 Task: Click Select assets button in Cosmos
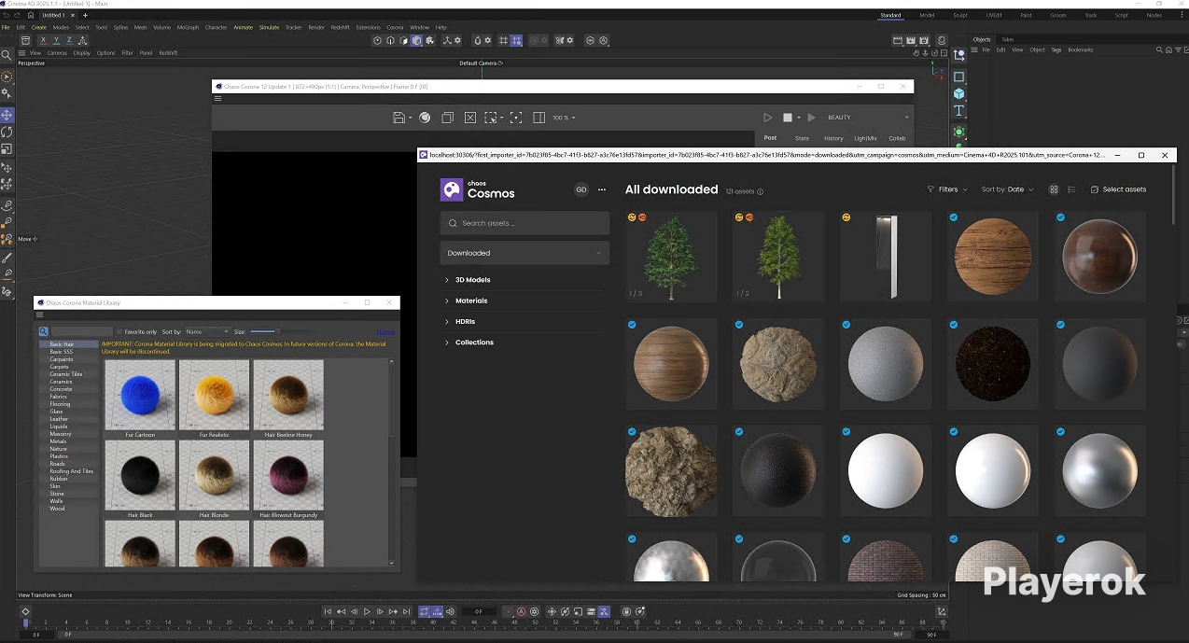tap(1118, 189)
